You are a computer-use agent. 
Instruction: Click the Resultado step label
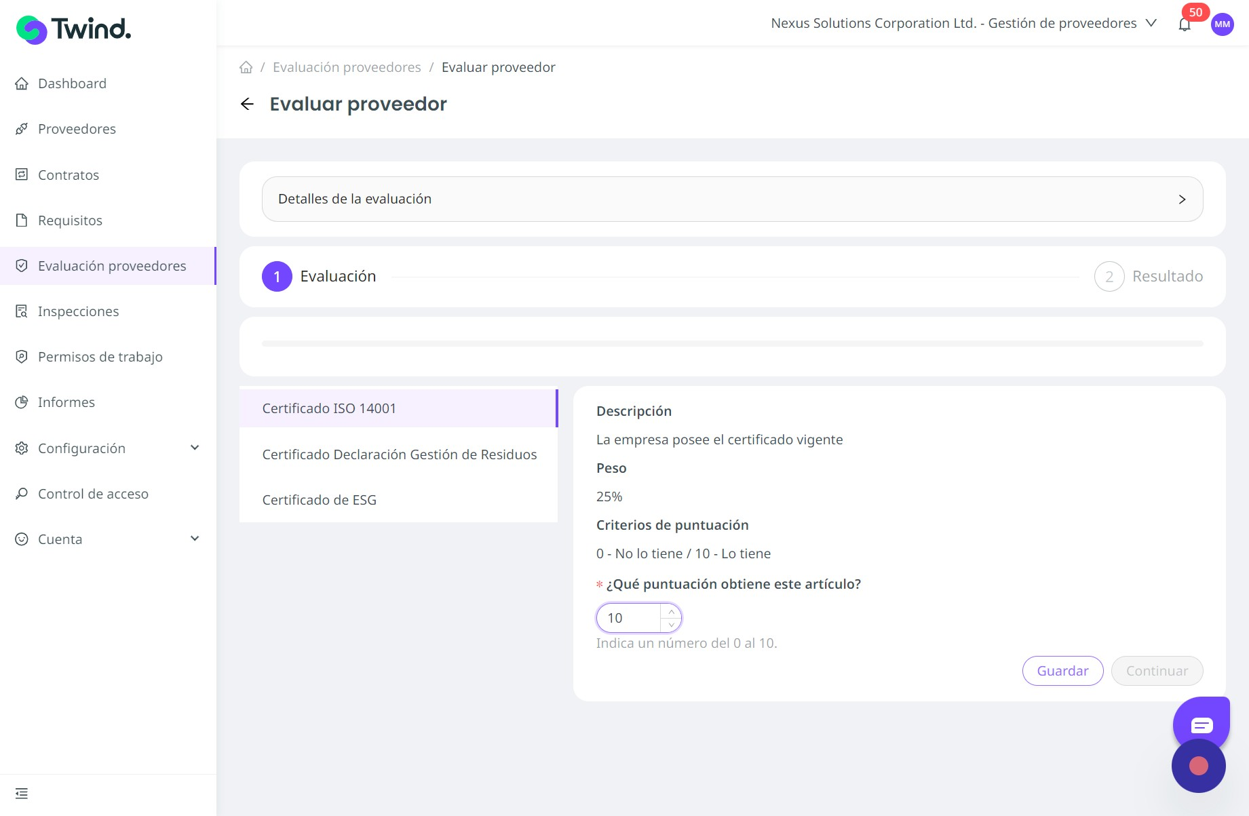[x=1168, y=276]
